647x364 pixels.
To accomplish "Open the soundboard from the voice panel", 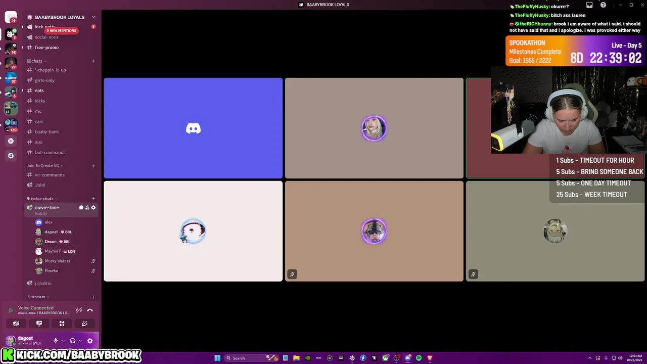I will [x=84, y=324].
